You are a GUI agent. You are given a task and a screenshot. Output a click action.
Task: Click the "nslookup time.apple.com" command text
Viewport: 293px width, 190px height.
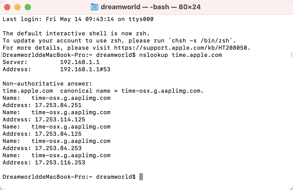coord(180,55)
